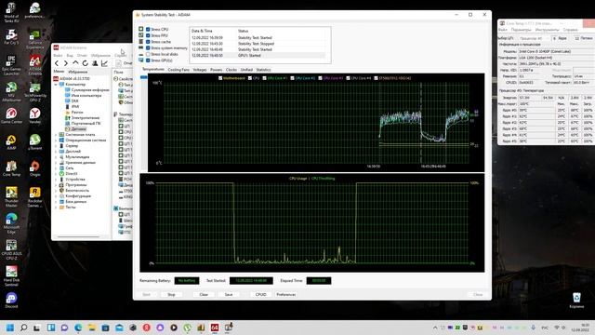Enable the Stress local disks checkbox
Image resolution: width=595 pixels, height=335 pixels.
click(x=148, y=54)
